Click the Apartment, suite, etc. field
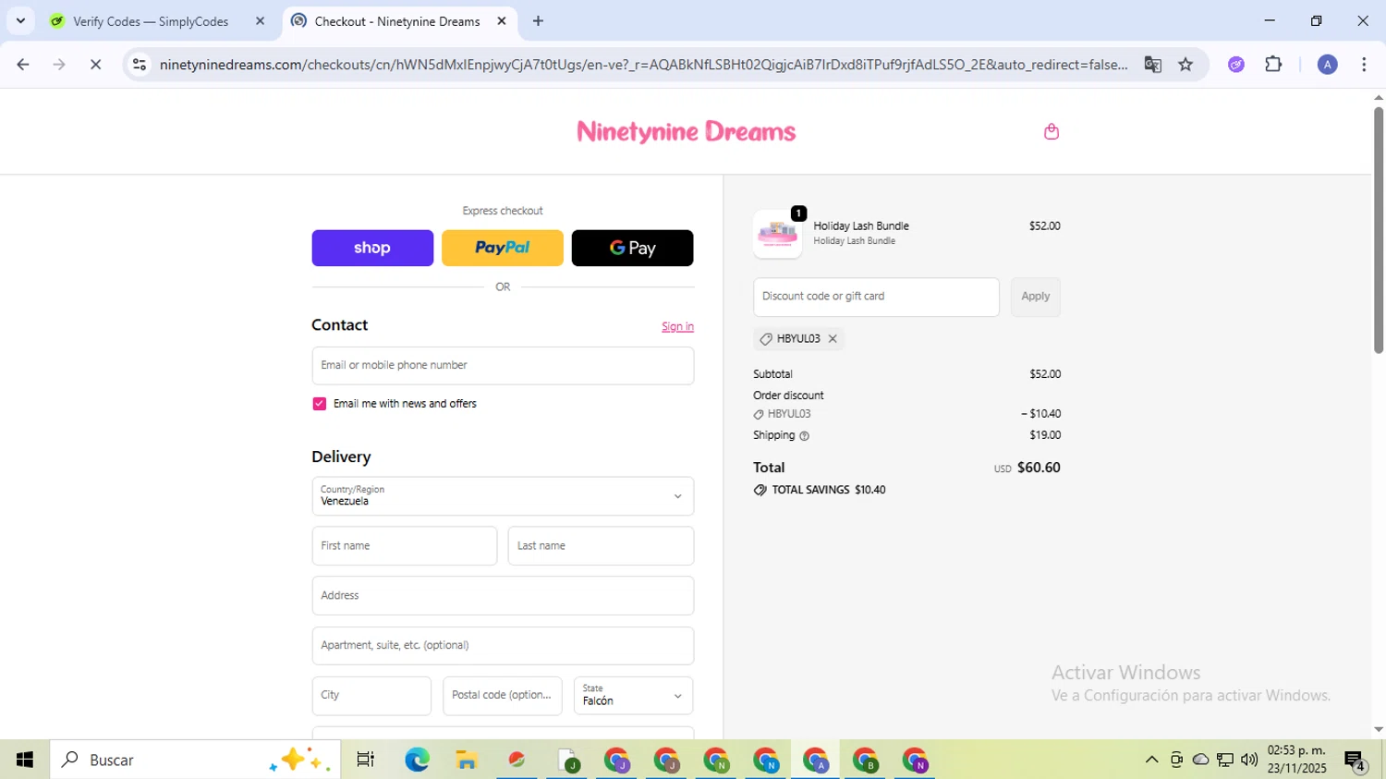 click(503, 646)
